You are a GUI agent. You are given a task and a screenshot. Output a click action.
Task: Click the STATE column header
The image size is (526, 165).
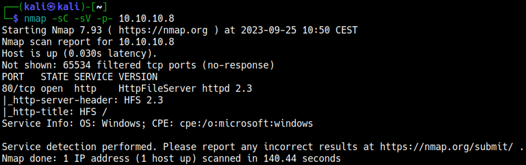[54, 77]
